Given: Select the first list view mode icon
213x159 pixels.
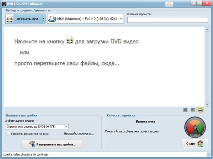Looking at the screenshot, I should coord(185,110).
